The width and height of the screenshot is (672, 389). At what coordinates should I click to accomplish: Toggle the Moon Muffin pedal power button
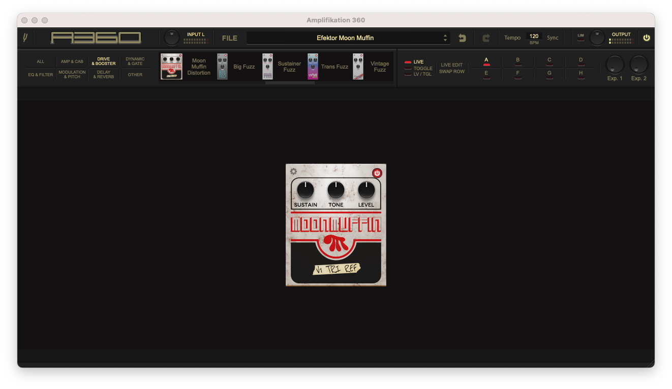click(x=377, y=173)
